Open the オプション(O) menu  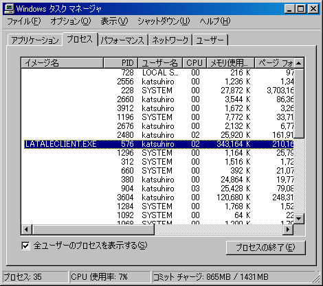point(71,21)
